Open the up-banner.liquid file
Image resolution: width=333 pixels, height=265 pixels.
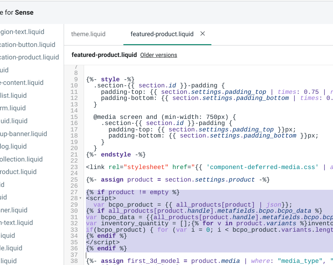pos(23,134)
